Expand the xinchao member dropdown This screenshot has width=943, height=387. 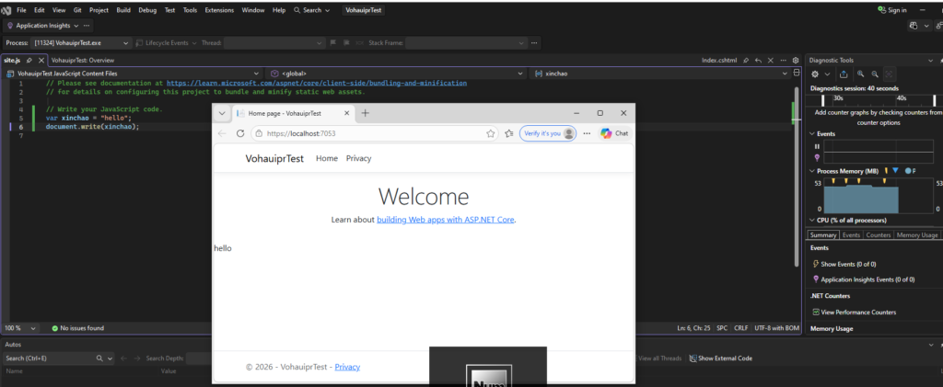pyautogui.click(x=785, y=73)
